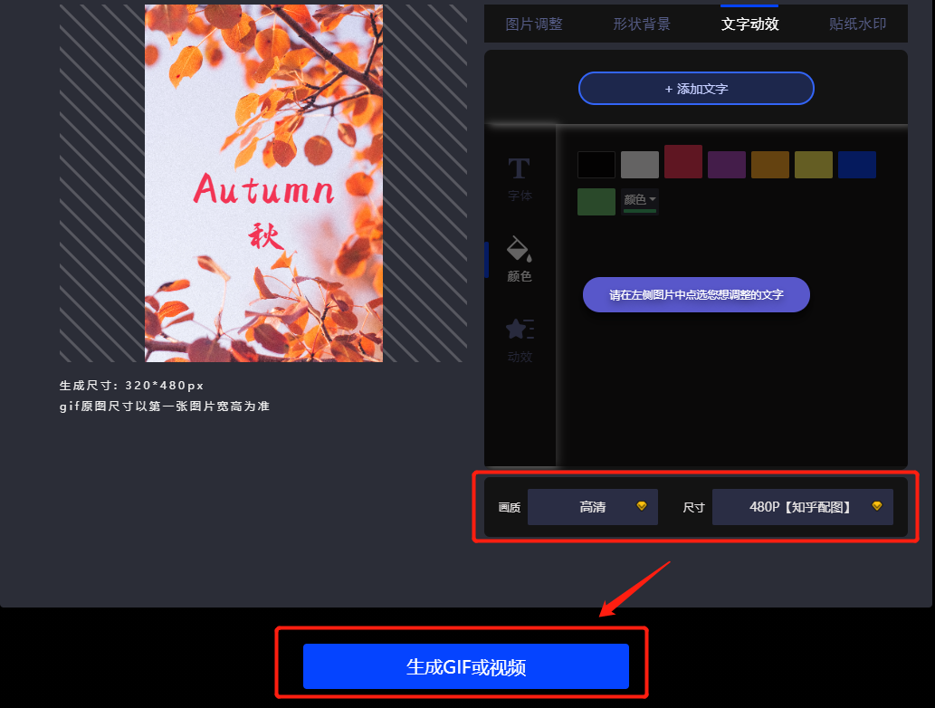Select the dark red color swatch
This screenshot has height=708, width=935.
pyautogui.click(x=682, y=162)
